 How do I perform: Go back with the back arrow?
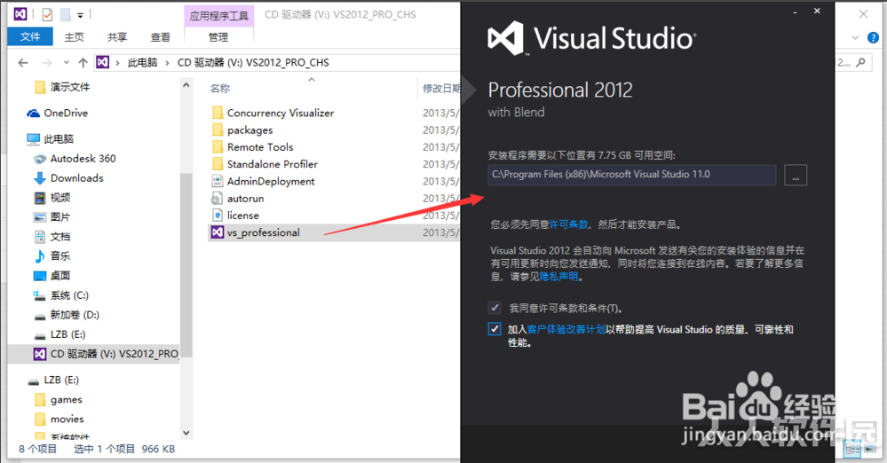(23, 63)
